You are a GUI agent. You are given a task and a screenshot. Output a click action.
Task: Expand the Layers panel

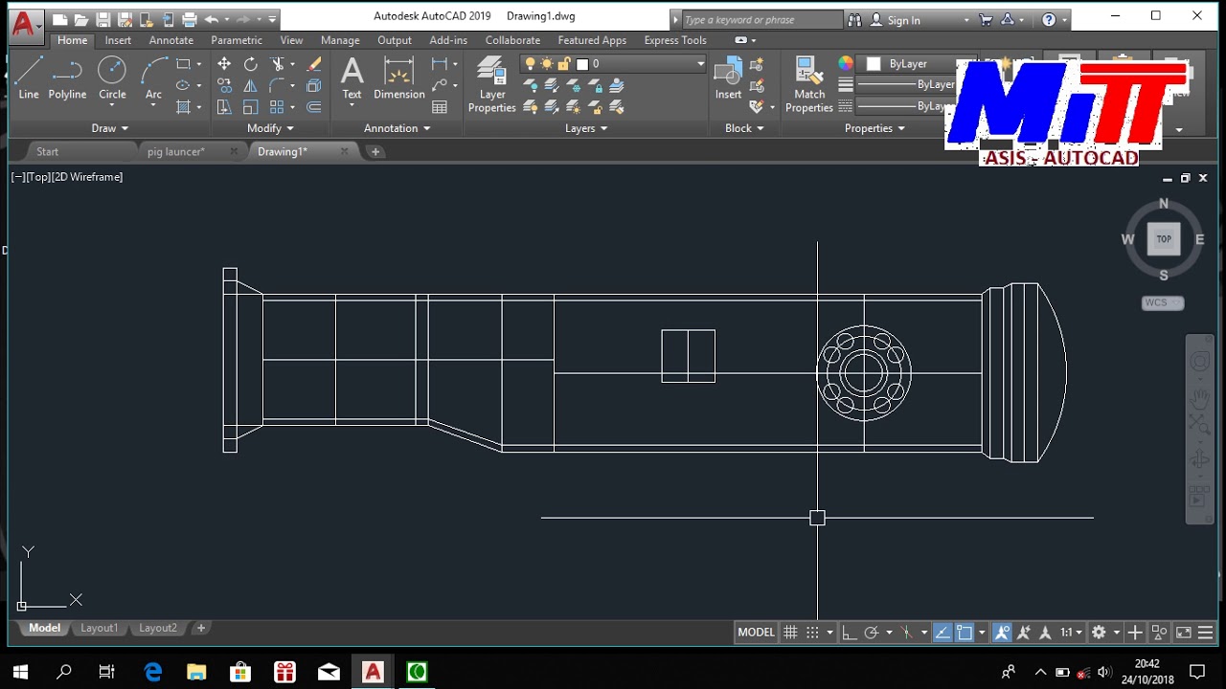586,128
